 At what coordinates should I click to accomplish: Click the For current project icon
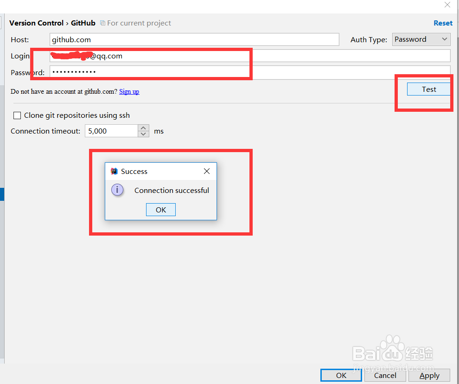point(102,23)
